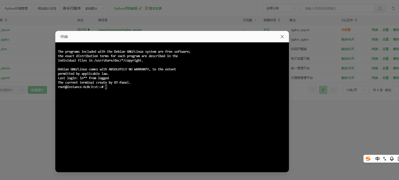Click the _zpyun project name

[x=5, y=30]
